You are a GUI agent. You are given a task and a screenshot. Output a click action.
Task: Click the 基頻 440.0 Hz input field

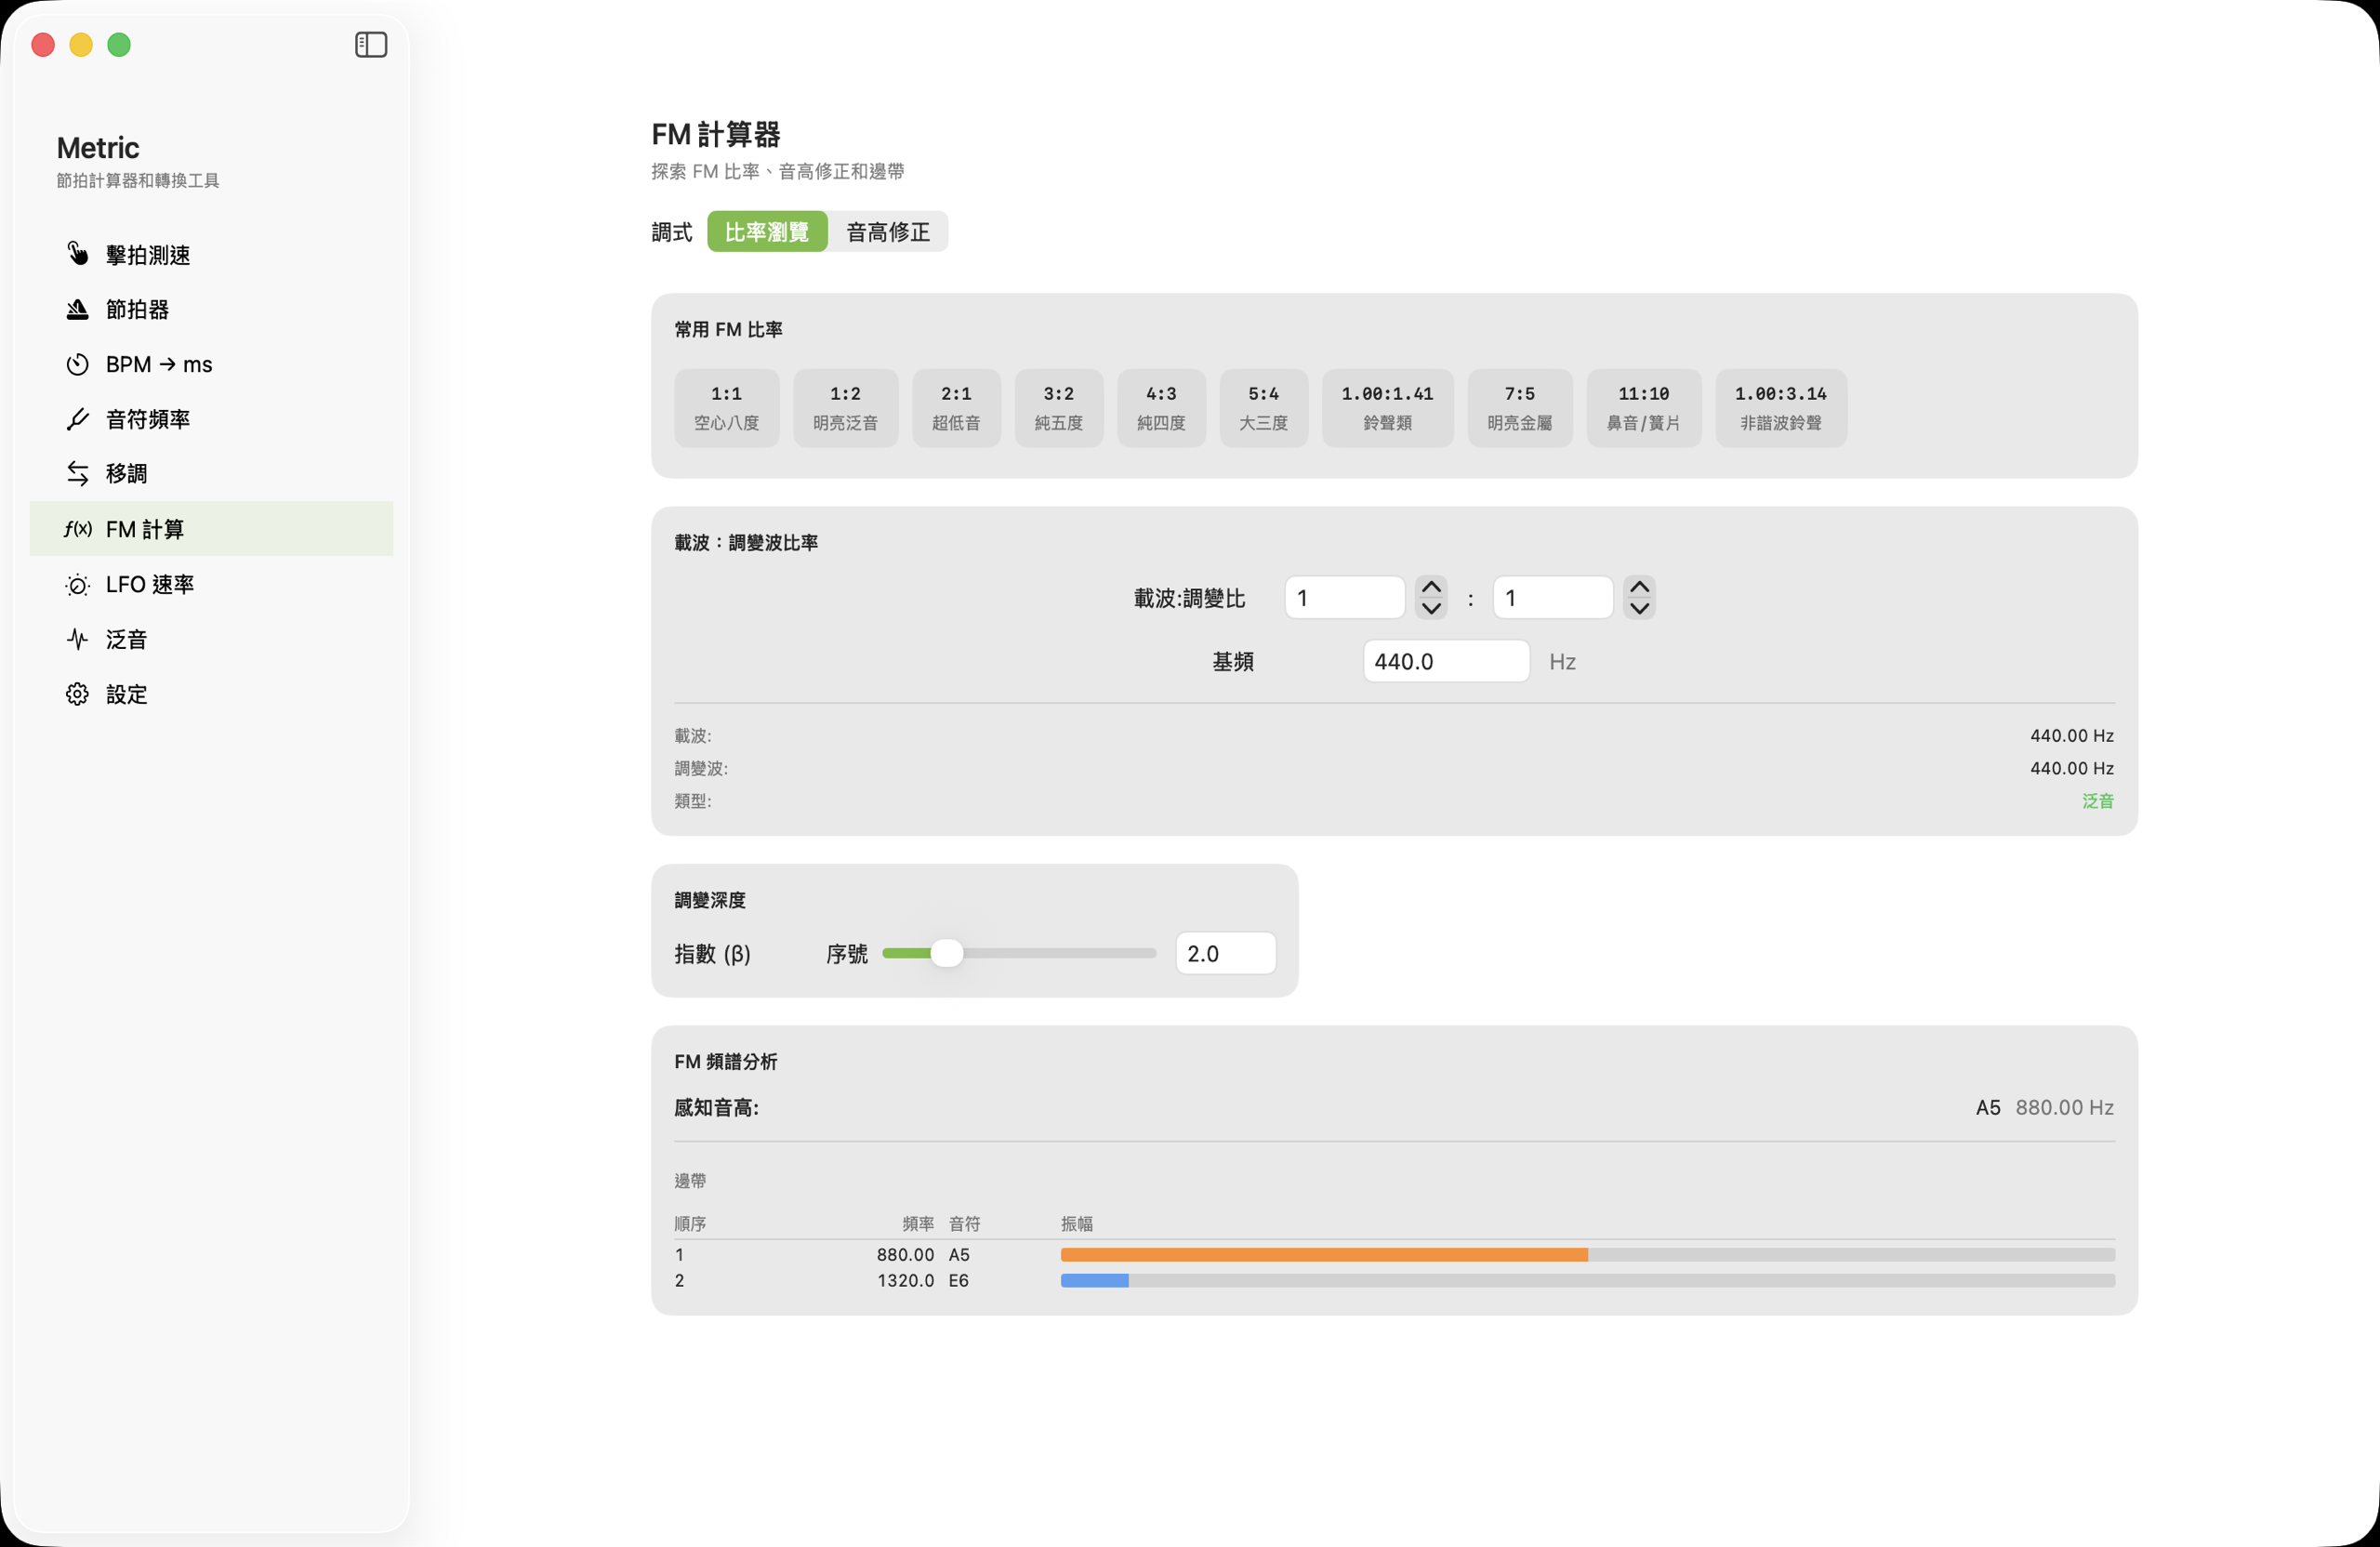pos(1447,661)
